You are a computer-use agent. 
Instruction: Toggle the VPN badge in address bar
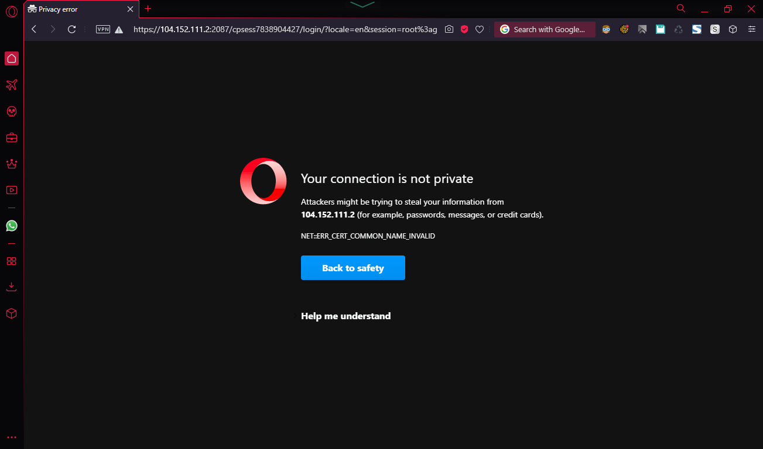point(103,29)
